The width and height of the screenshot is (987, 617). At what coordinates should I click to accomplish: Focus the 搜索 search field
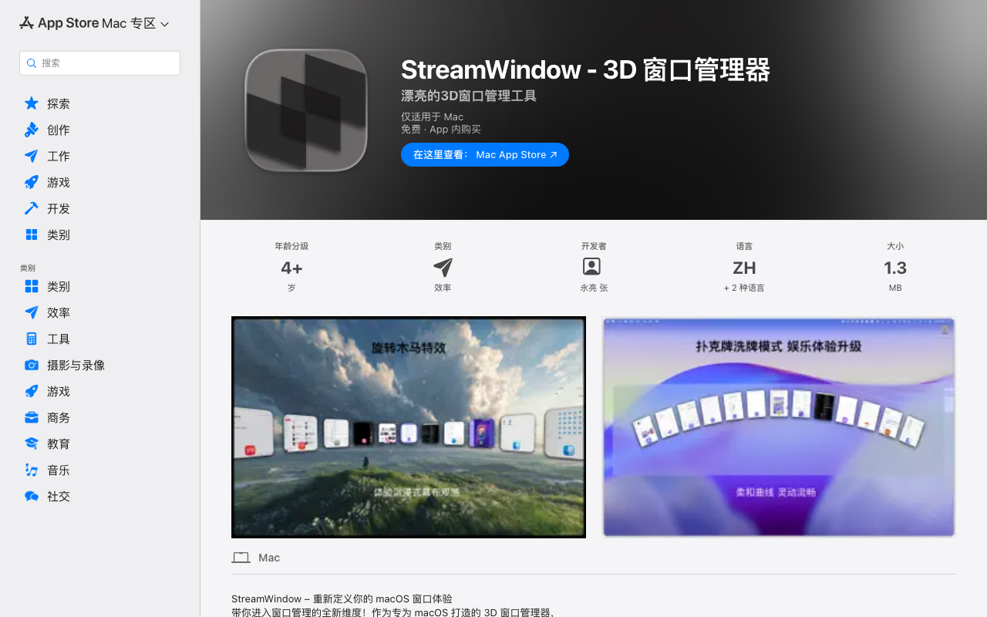pos(99,63)
